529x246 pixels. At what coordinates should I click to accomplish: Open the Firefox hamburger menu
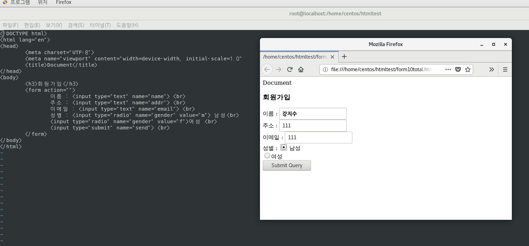(x=505, y=69)
